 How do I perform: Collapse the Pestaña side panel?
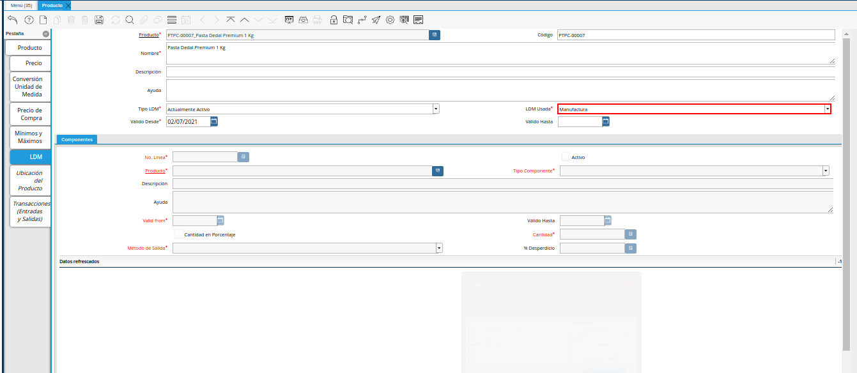click(46, 34)
